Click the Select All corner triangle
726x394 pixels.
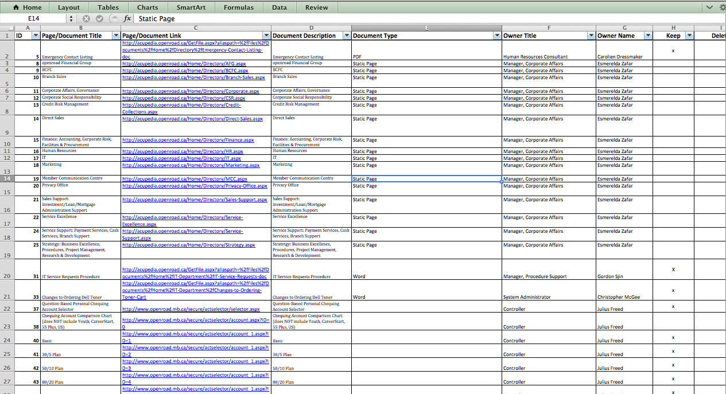click(x=7, y=28)
